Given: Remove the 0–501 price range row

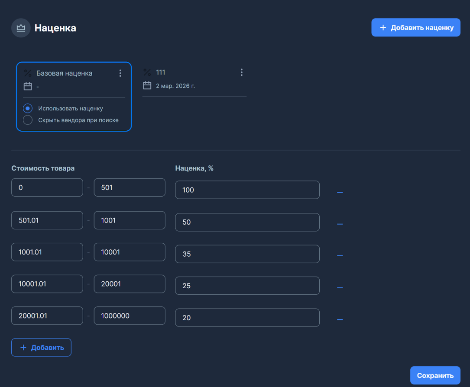Looking at the screenshot, I should click(x=340, y=192).
